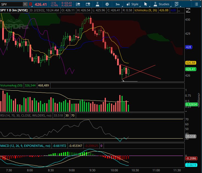Click the 426.88 yellow price bubble
This screenshot has height=173, width=202.
coord(190,63)
